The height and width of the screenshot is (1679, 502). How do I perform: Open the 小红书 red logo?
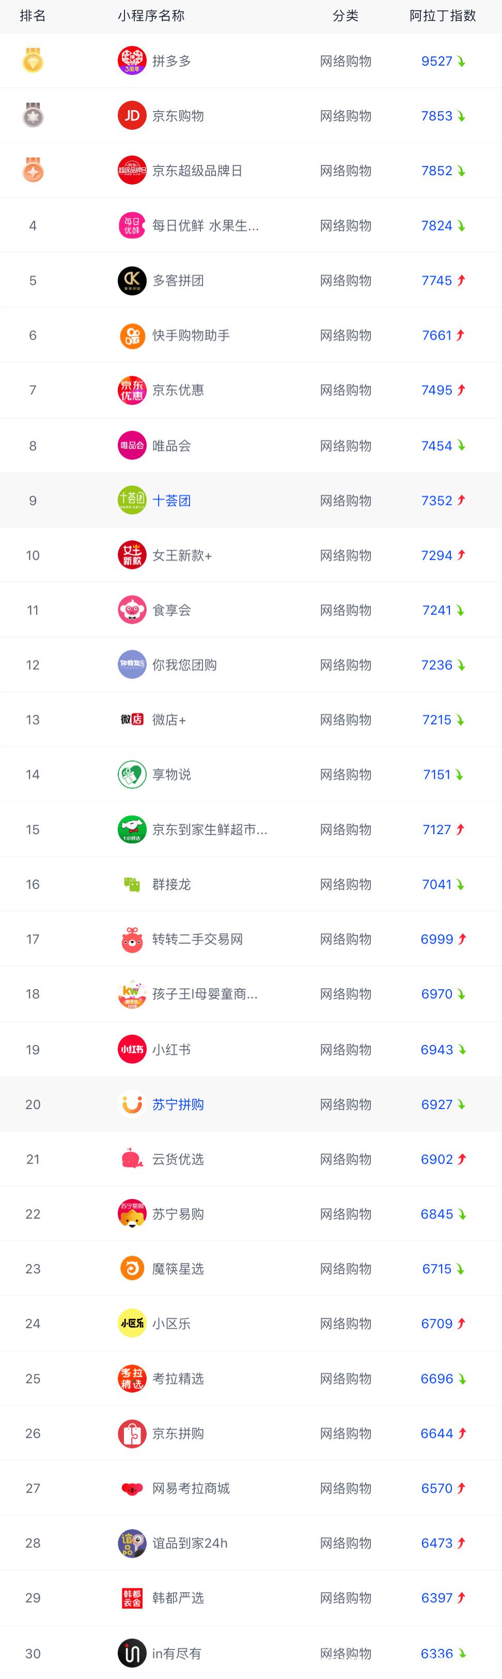(132, 1049)
